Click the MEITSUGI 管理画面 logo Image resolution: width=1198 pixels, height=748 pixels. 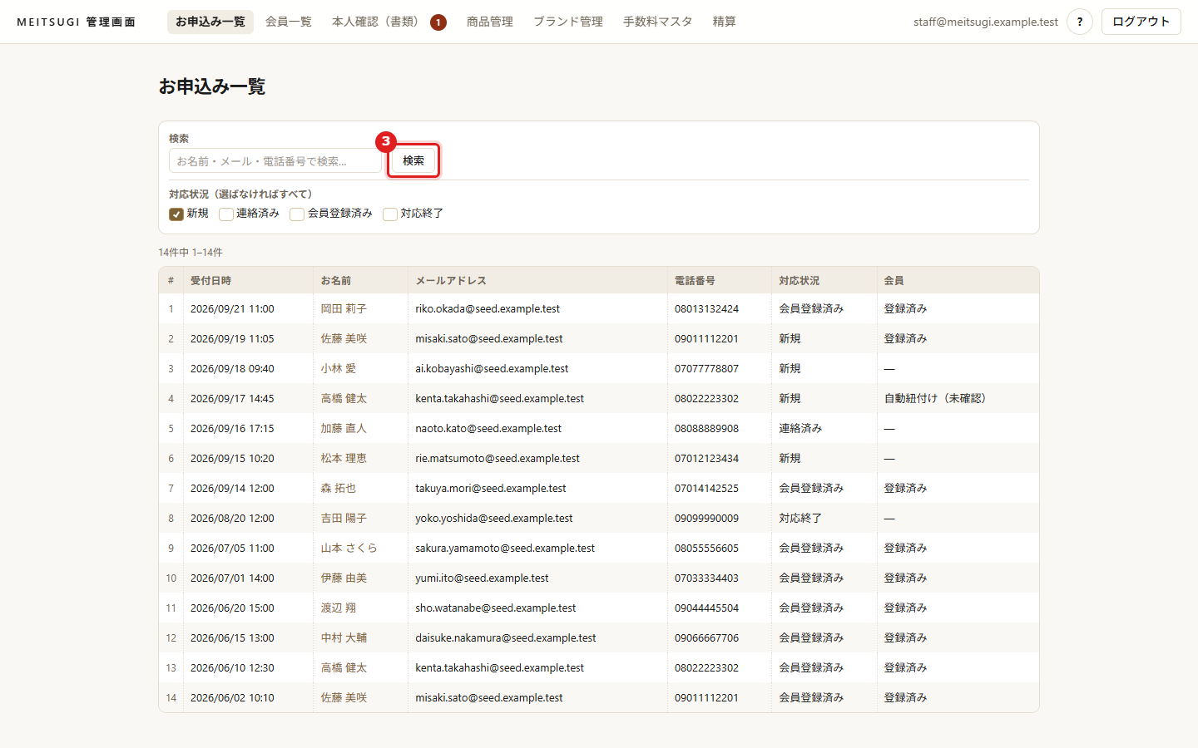pyautogui.click(x=77, y=22)
